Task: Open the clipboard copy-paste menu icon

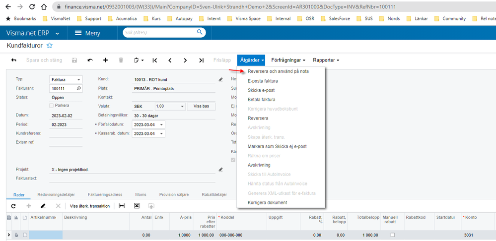Action: pyautogui.click(x=138, y=60)
